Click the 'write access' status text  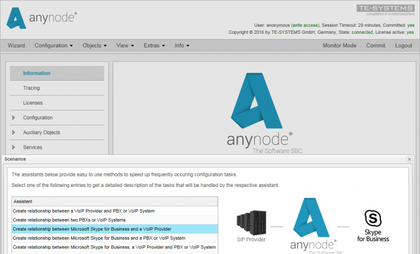tap(305, 25)
